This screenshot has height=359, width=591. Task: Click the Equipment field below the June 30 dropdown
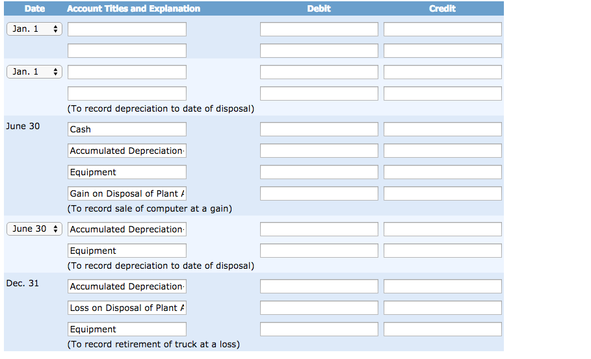(127, 251)
